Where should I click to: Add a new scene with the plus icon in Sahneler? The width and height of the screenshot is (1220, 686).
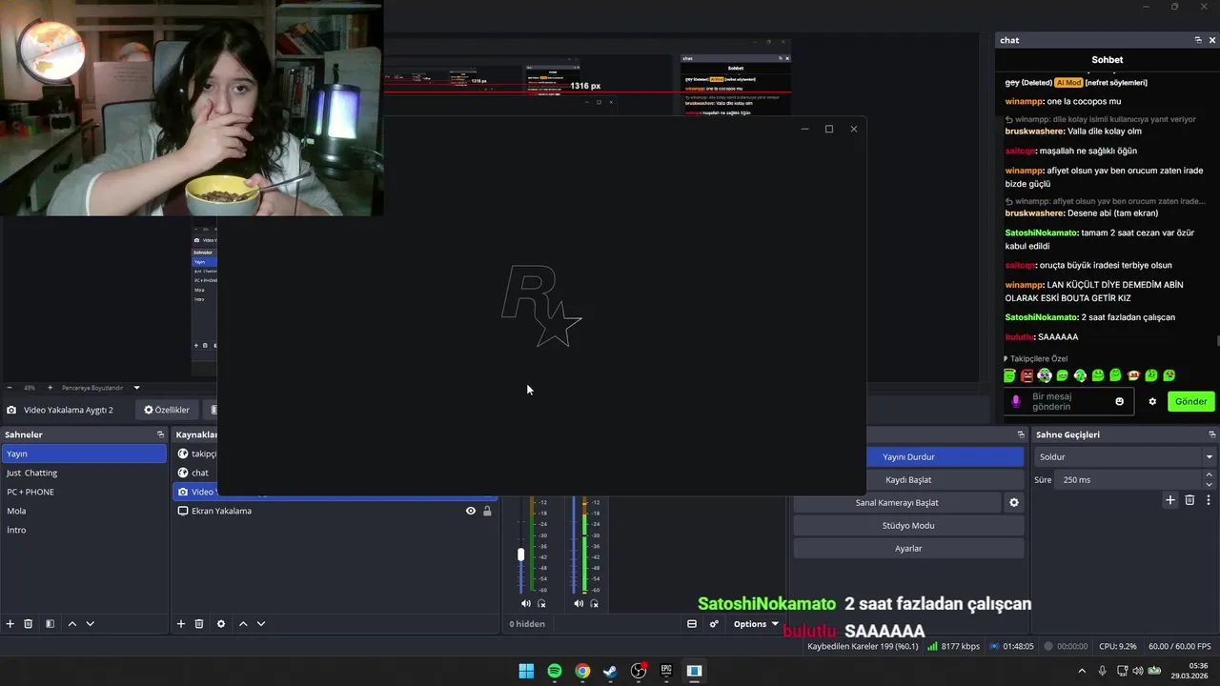10,624
